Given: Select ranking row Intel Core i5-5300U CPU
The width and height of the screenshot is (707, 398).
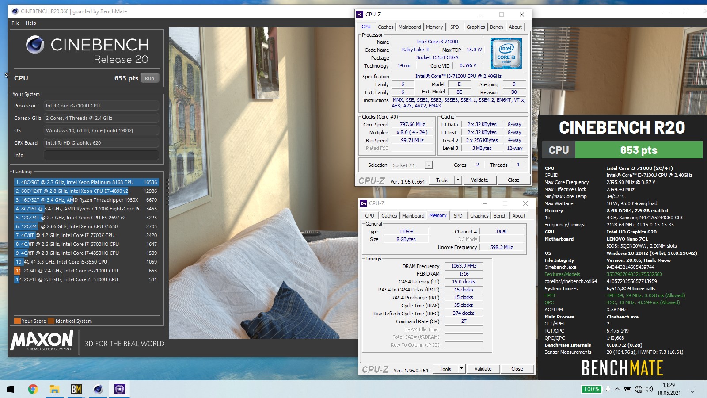Looking at the screenshot, I should click(x=87, y=279).
